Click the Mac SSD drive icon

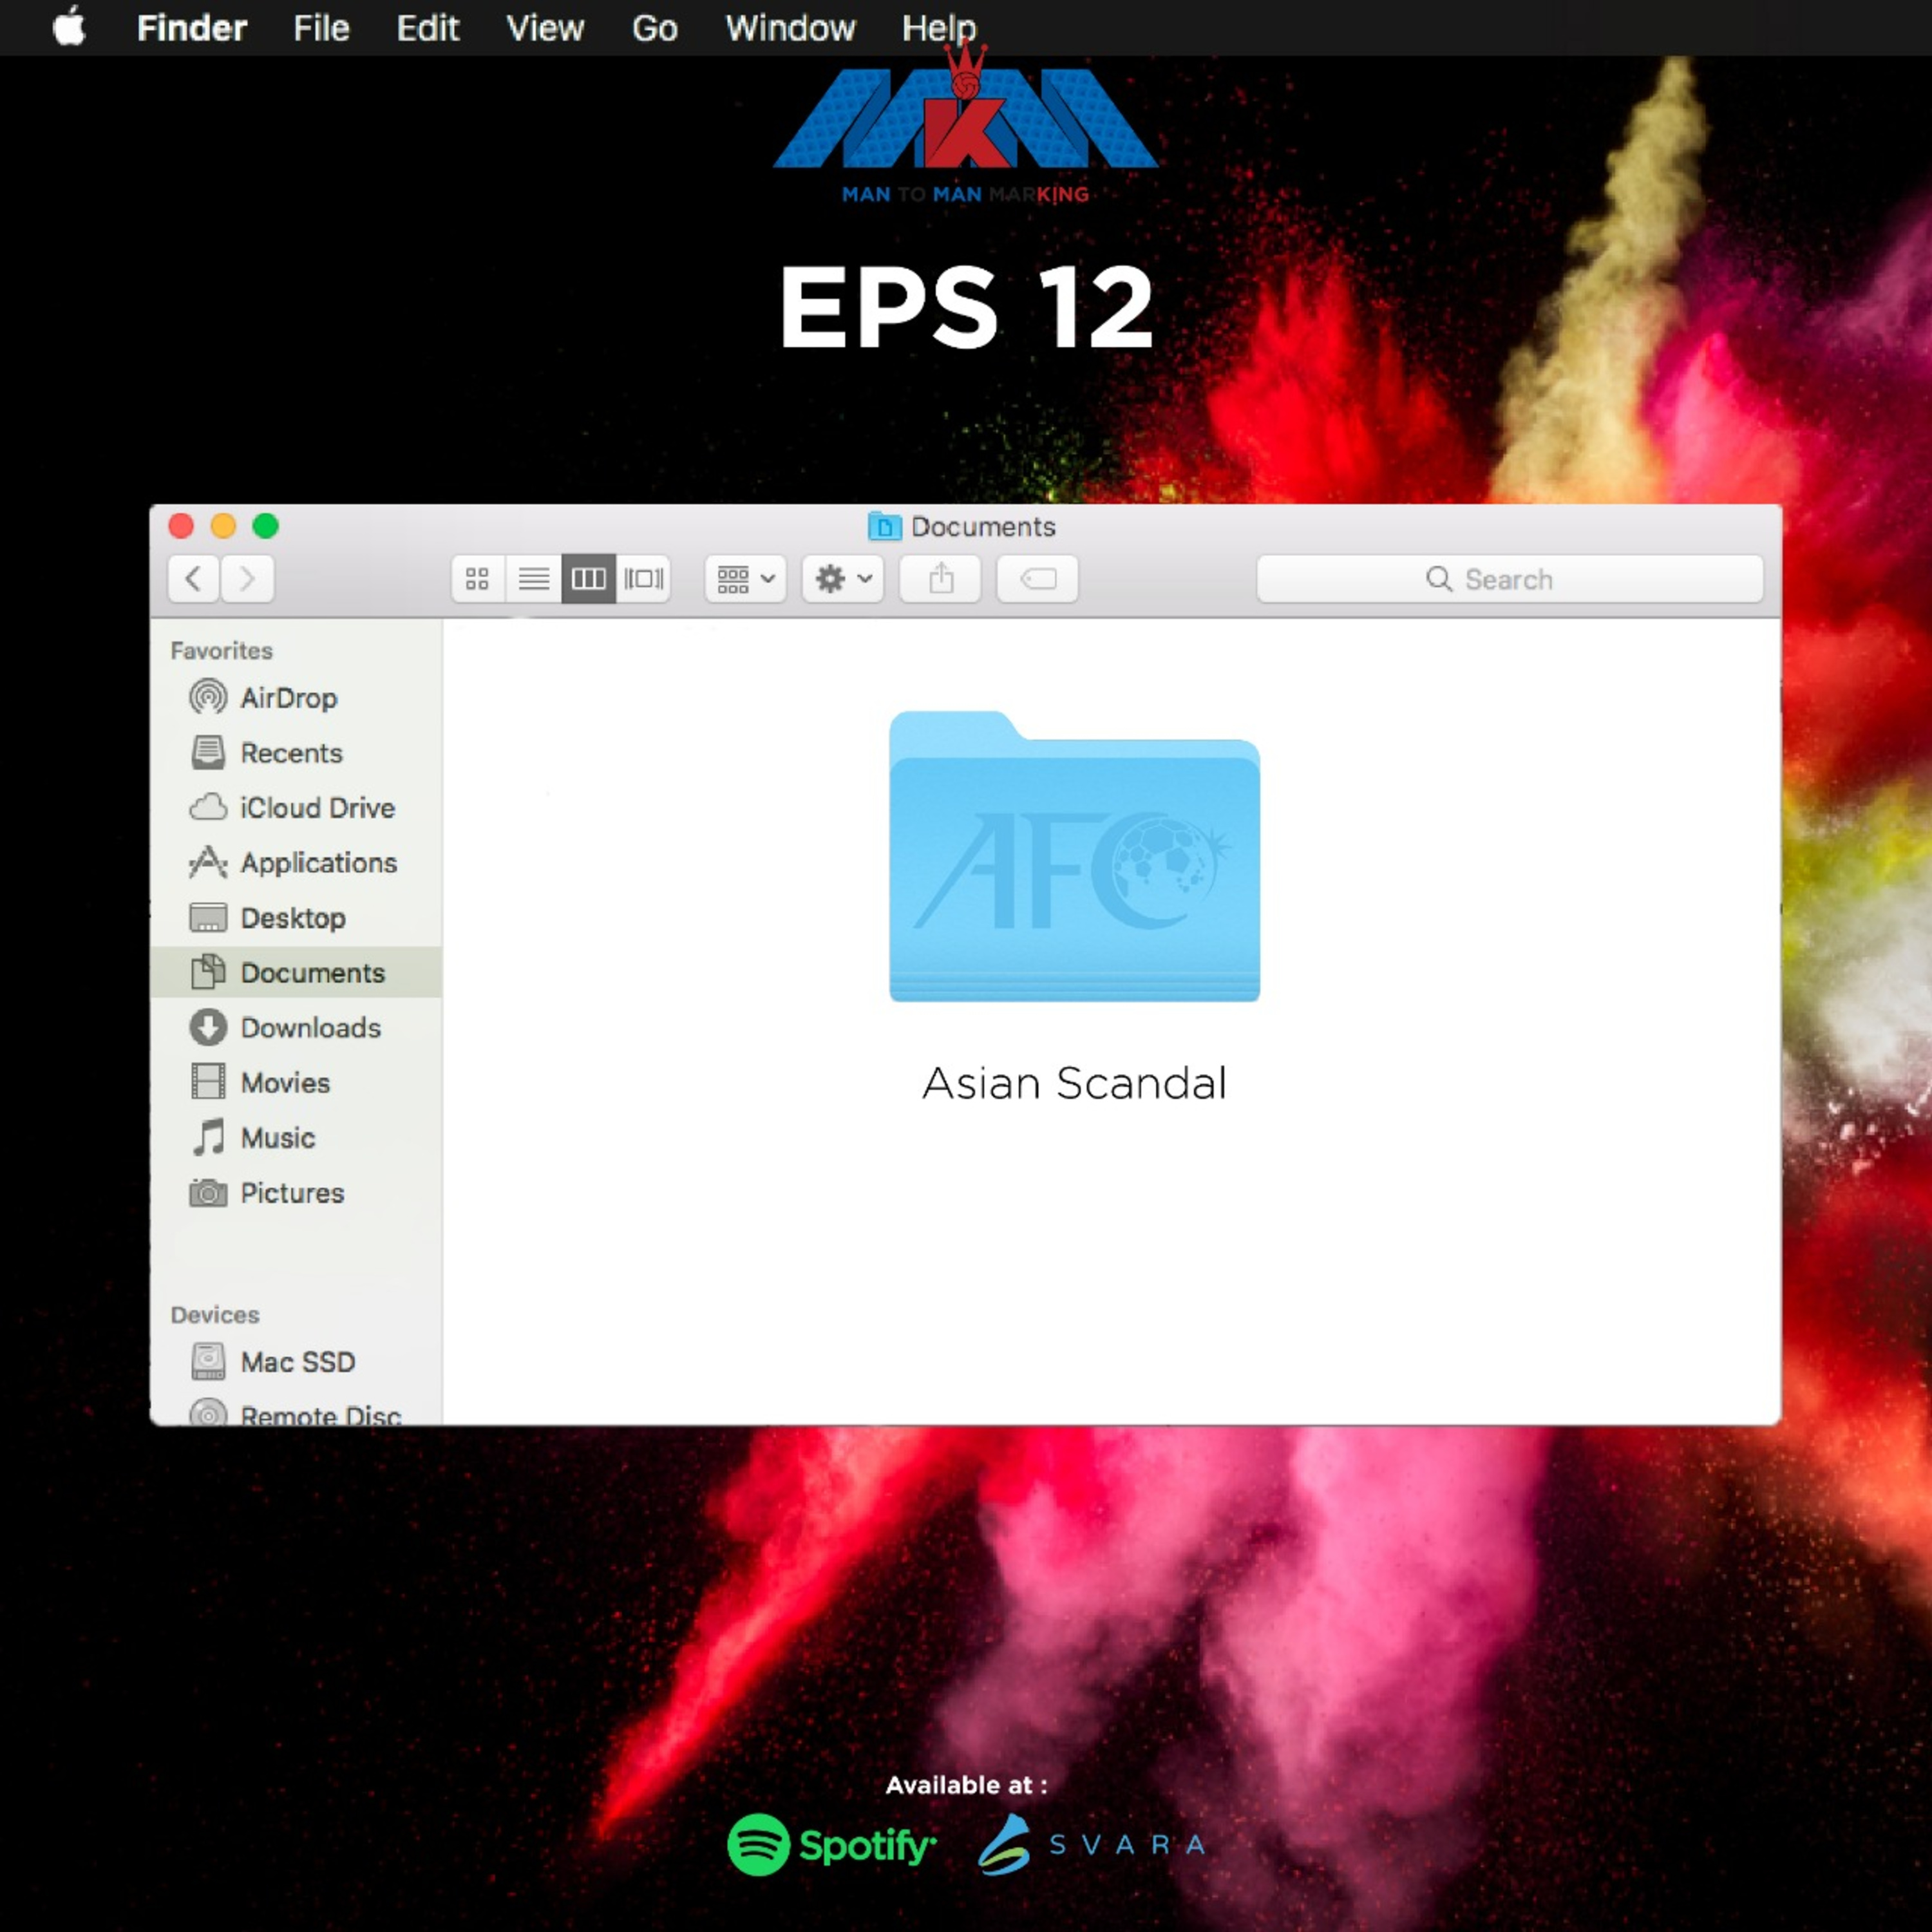coord(208,1361)
